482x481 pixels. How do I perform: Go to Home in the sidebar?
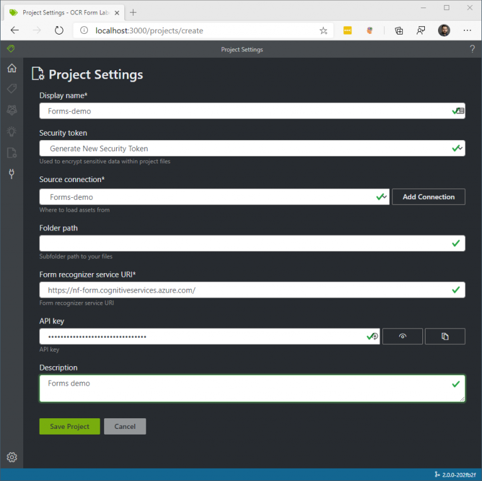[12, 68]
